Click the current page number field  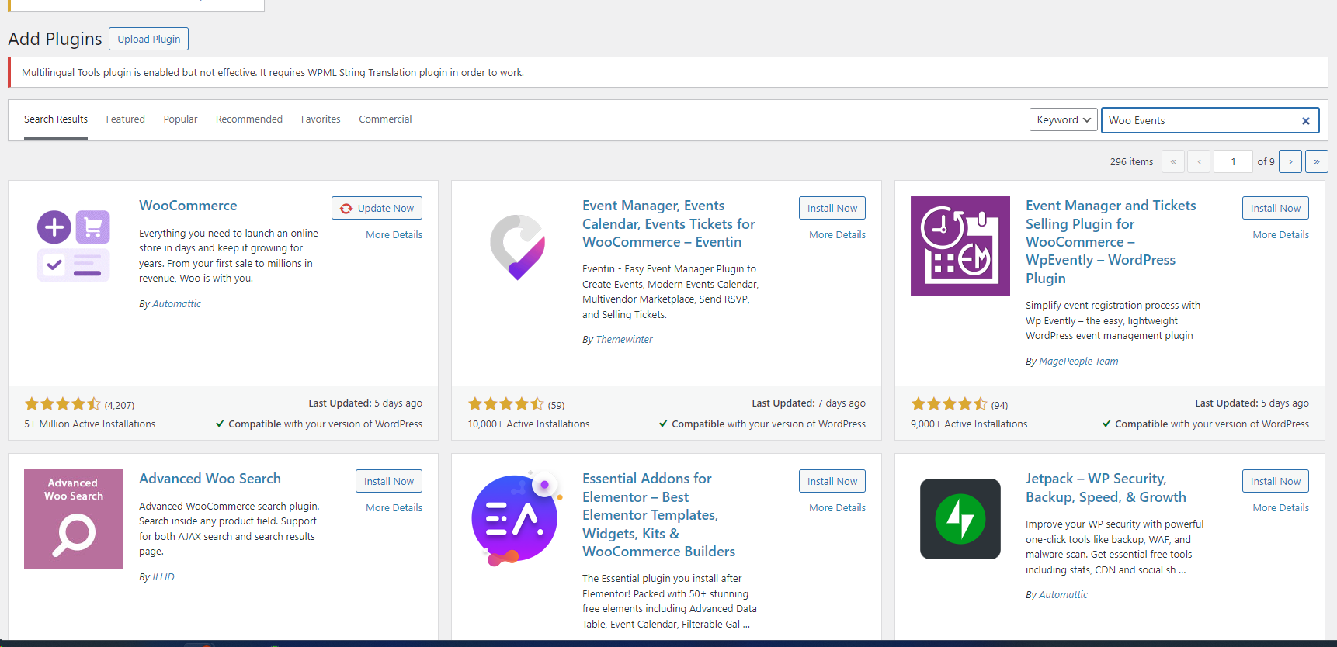click(1233, 161)
